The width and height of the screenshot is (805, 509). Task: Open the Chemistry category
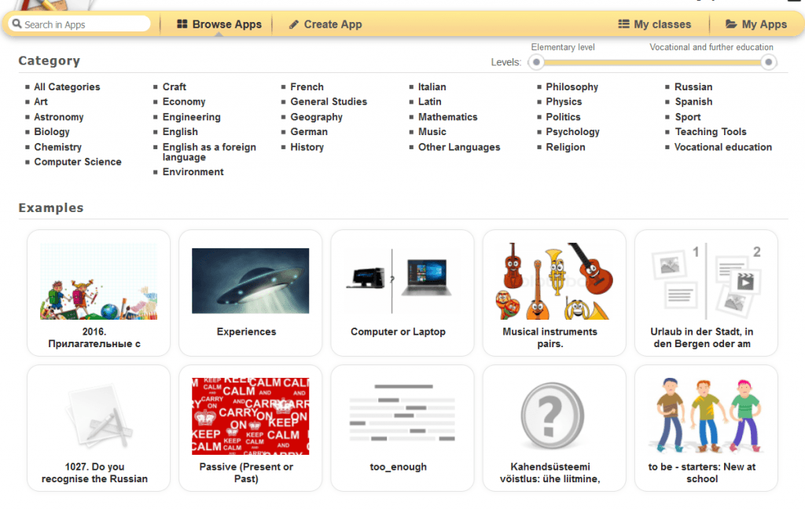pyautogui.click(x=58, y=147)
